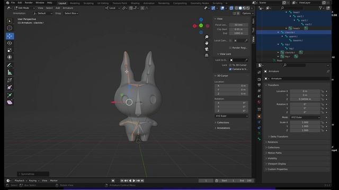The image size is (339, 190).
Task: Select the Measure tool
Action: coord(10,72)
